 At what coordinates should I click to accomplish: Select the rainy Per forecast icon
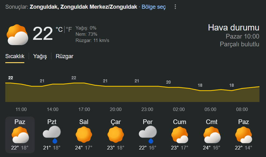(148, 135)
